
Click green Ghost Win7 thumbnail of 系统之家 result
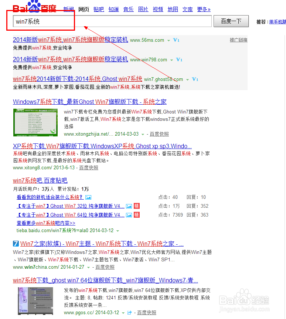click(35, 122)
